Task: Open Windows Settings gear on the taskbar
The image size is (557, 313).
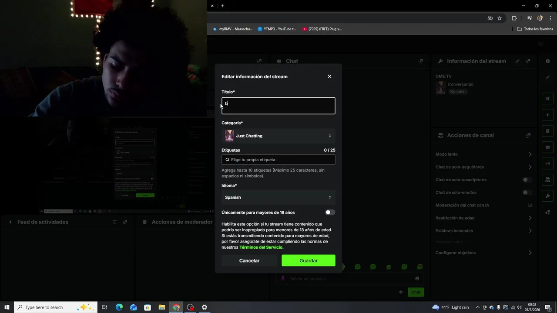Action: (x=205, y=307)
